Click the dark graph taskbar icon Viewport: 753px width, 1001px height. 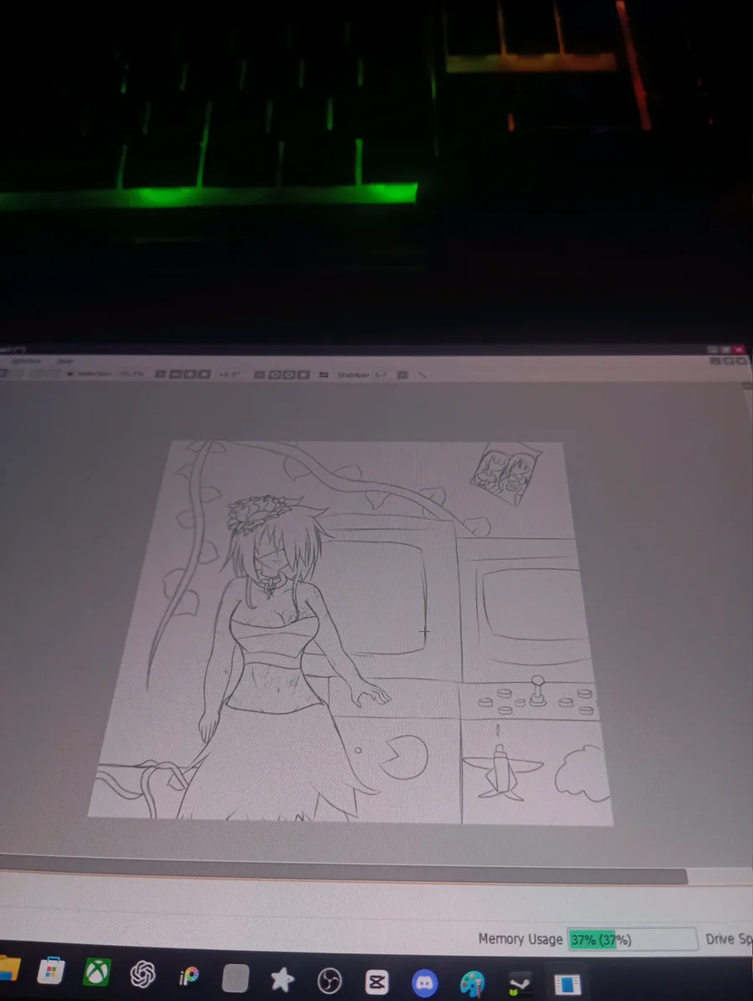[520, 985]
